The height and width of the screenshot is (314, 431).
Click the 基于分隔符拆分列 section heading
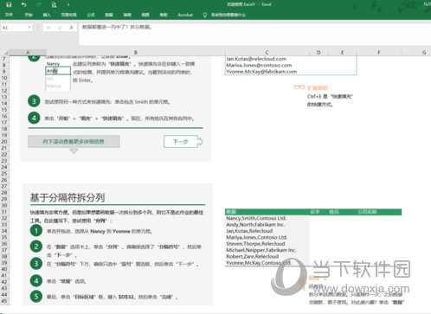click(68, 197)
